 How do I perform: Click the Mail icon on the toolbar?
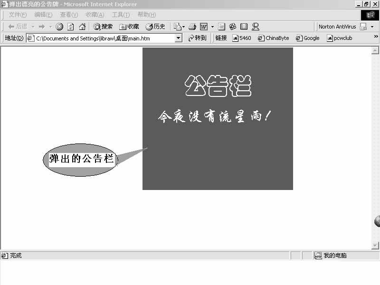(177, 26)
